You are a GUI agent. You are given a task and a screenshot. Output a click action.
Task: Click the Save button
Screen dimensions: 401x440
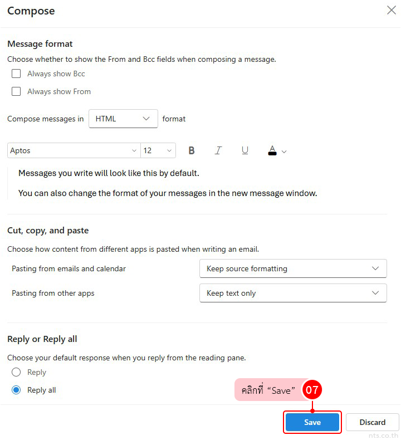pyautogui.click(x=312, y=422)
